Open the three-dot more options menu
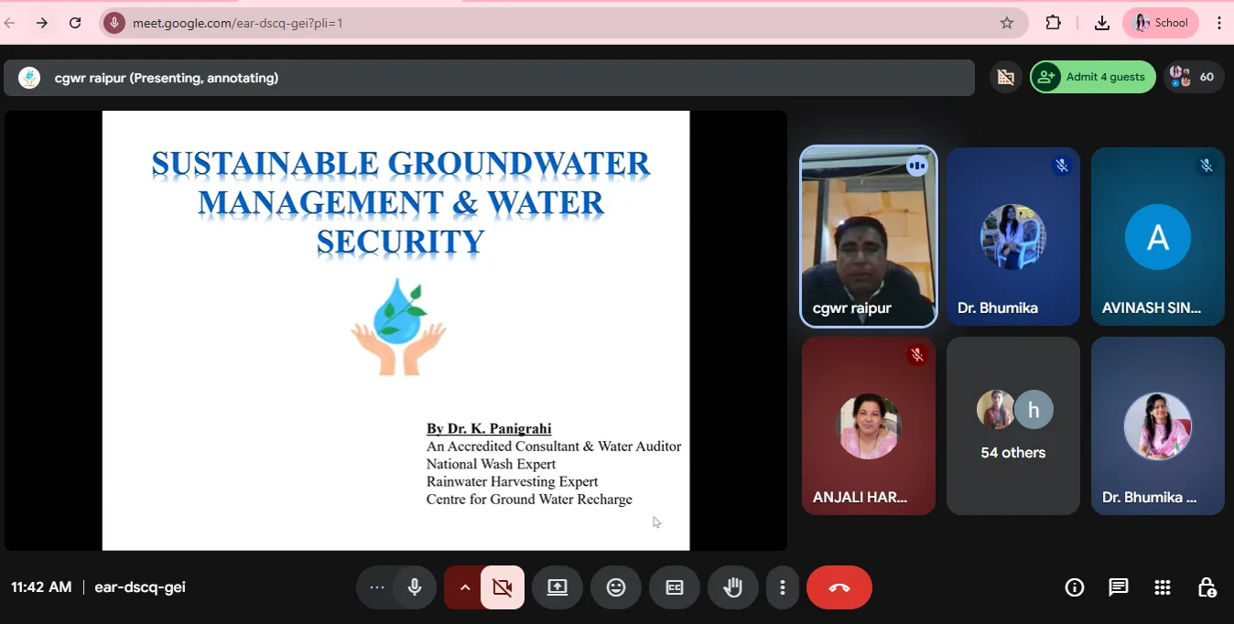This screenshot has width=1234, height=624. coord(782,587)
